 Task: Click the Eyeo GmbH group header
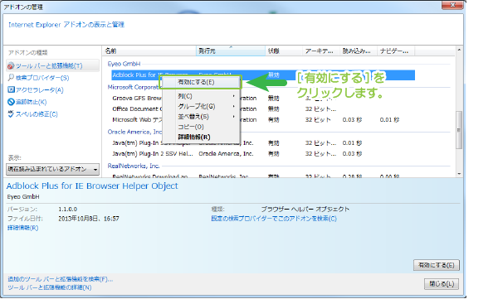(x=124, y=64)
